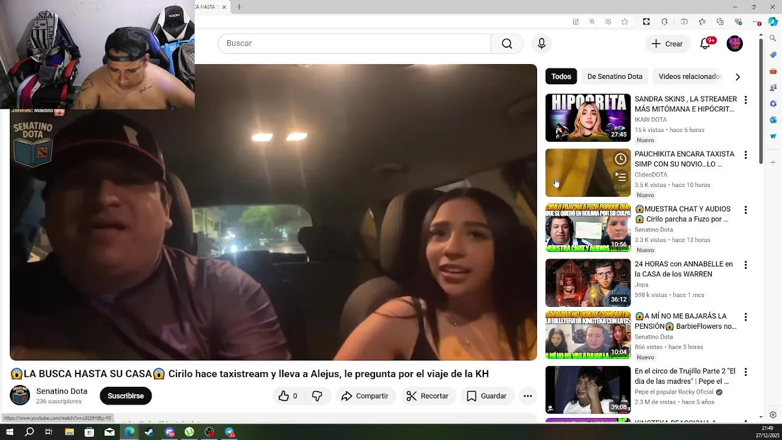Open Edge settings and more menu
The image size is (782, 440).
point(758,22)
